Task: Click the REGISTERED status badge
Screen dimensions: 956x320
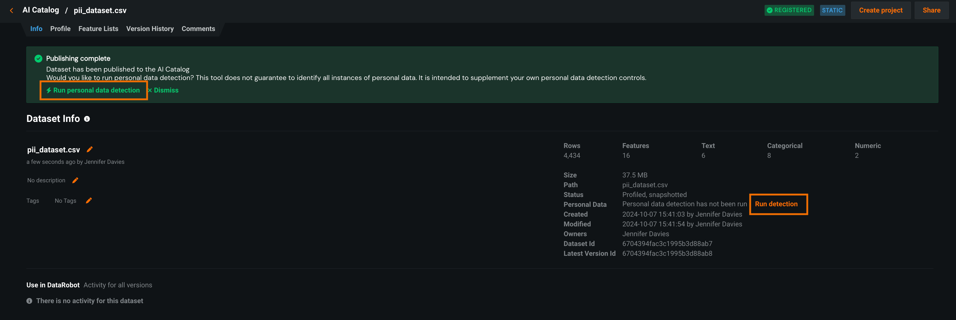Action: pos(789,10)
